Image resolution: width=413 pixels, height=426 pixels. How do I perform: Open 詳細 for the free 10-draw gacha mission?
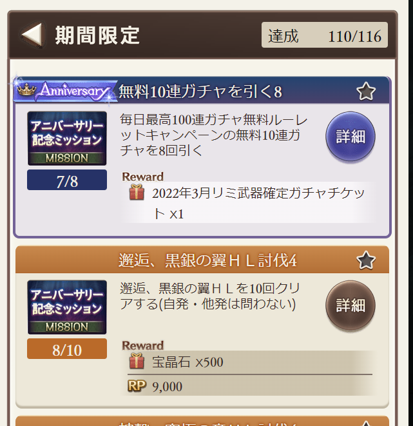click(x=351, y=137)
